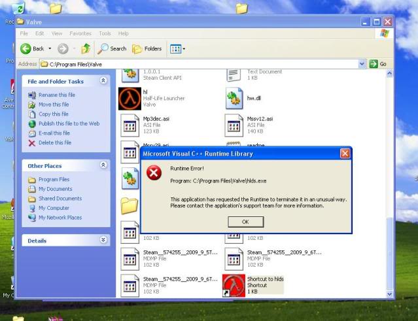Screen dimensions: 418x321
Task: Toggle the Folders pane button
Action: point(147,49)
